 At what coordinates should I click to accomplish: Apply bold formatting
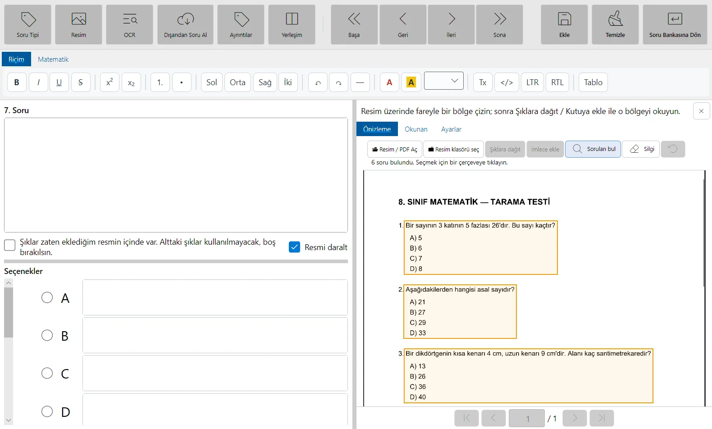point(17,82)
